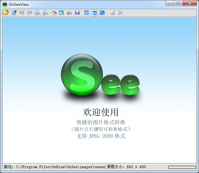Click the source size 640 * 480 status text
Screen dimensions: 199x173
click(126, 167)
